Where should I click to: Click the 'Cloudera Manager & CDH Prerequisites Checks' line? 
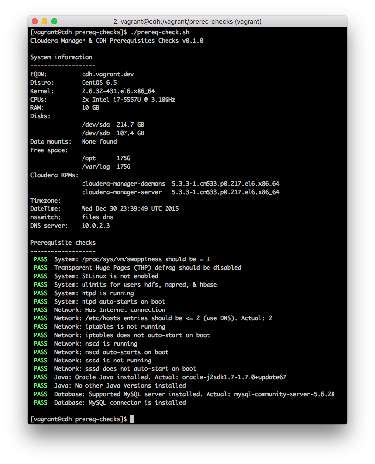(x=116, y=41)
